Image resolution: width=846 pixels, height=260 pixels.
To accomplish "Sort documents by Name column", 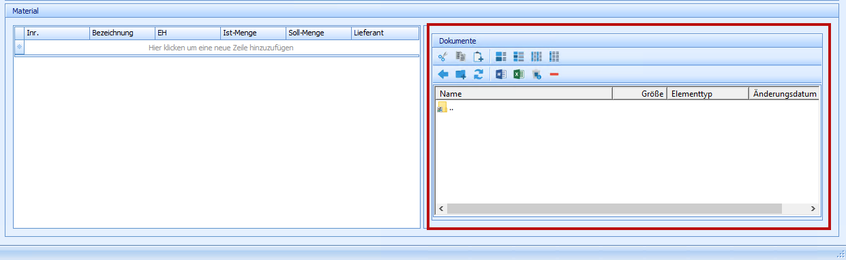I will pos(524,94).
